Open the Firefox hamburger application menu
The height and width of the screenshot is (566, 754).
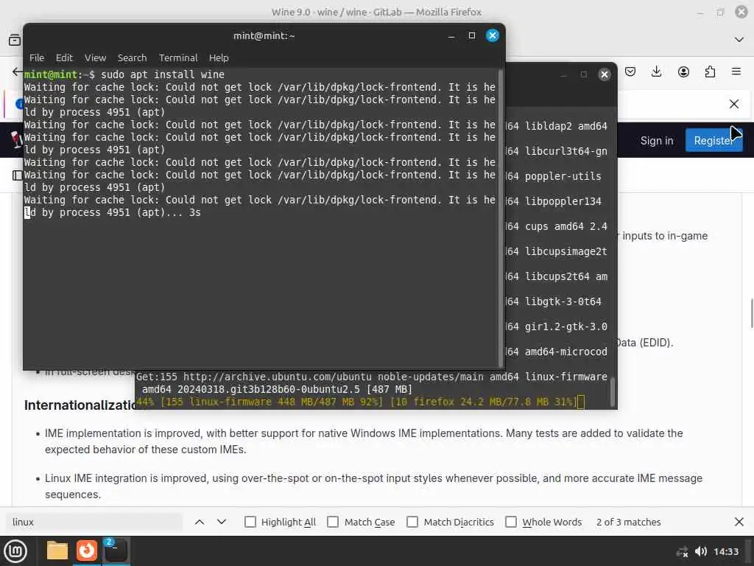(736, 71)
